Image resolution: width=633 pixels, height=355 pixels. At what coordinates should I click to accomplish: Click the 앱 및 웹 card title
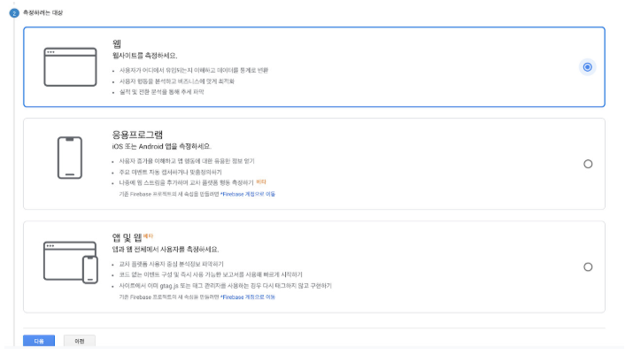[x=127, y=237]
